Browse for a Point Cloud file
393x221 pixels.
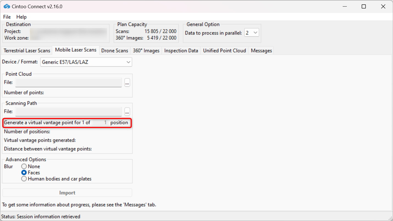click(x=127, y=82)
